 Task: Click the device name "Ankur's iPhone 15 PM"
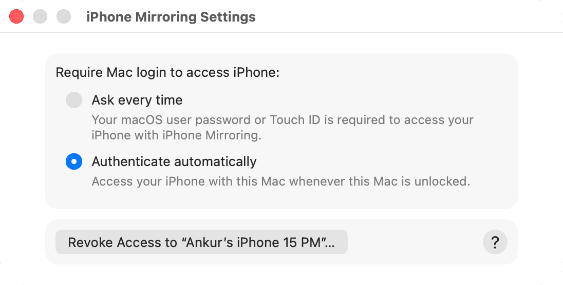(257, 242)
